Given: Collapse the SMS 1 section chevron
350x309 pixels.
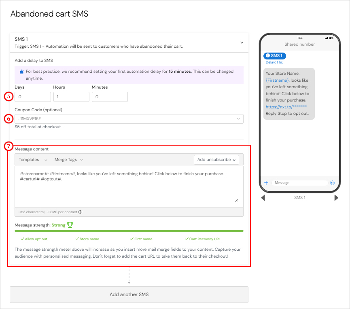Looking at the screenshot, I should 242,42.
